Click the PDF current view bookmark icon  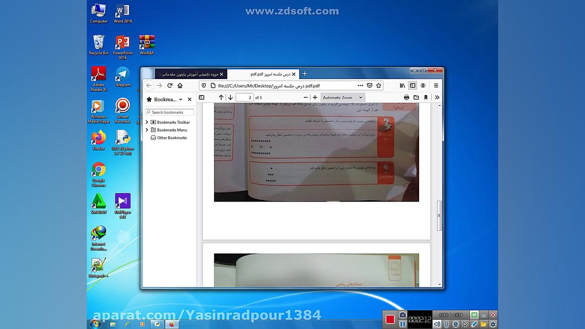426,97
